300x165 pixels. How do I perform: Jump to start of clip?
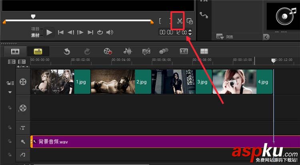61,33
